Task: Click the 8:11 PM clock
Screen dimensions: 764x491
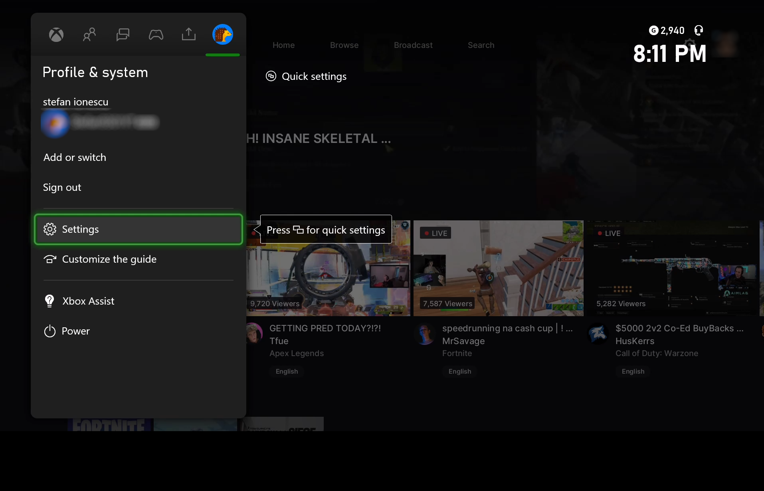Action: click(670, 54)
